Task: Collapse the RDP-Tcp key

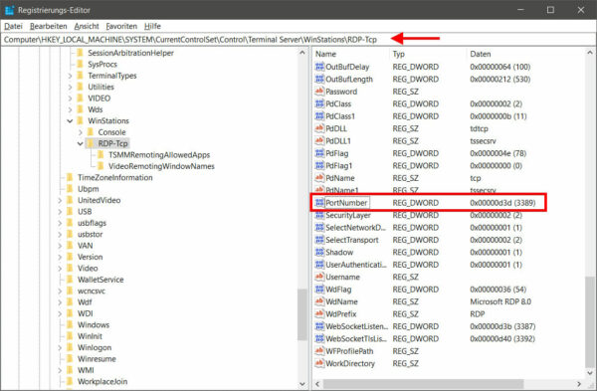Action: [x=80, y=144]
